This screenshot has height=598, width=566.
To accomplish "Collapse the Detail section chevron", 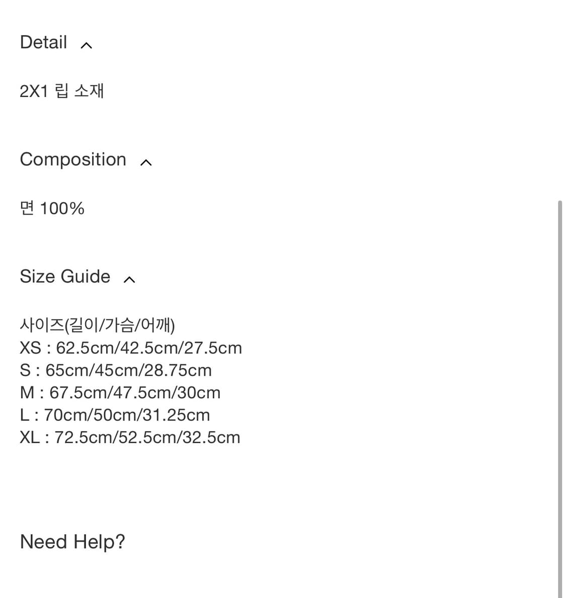I will (x=87, y=45).
